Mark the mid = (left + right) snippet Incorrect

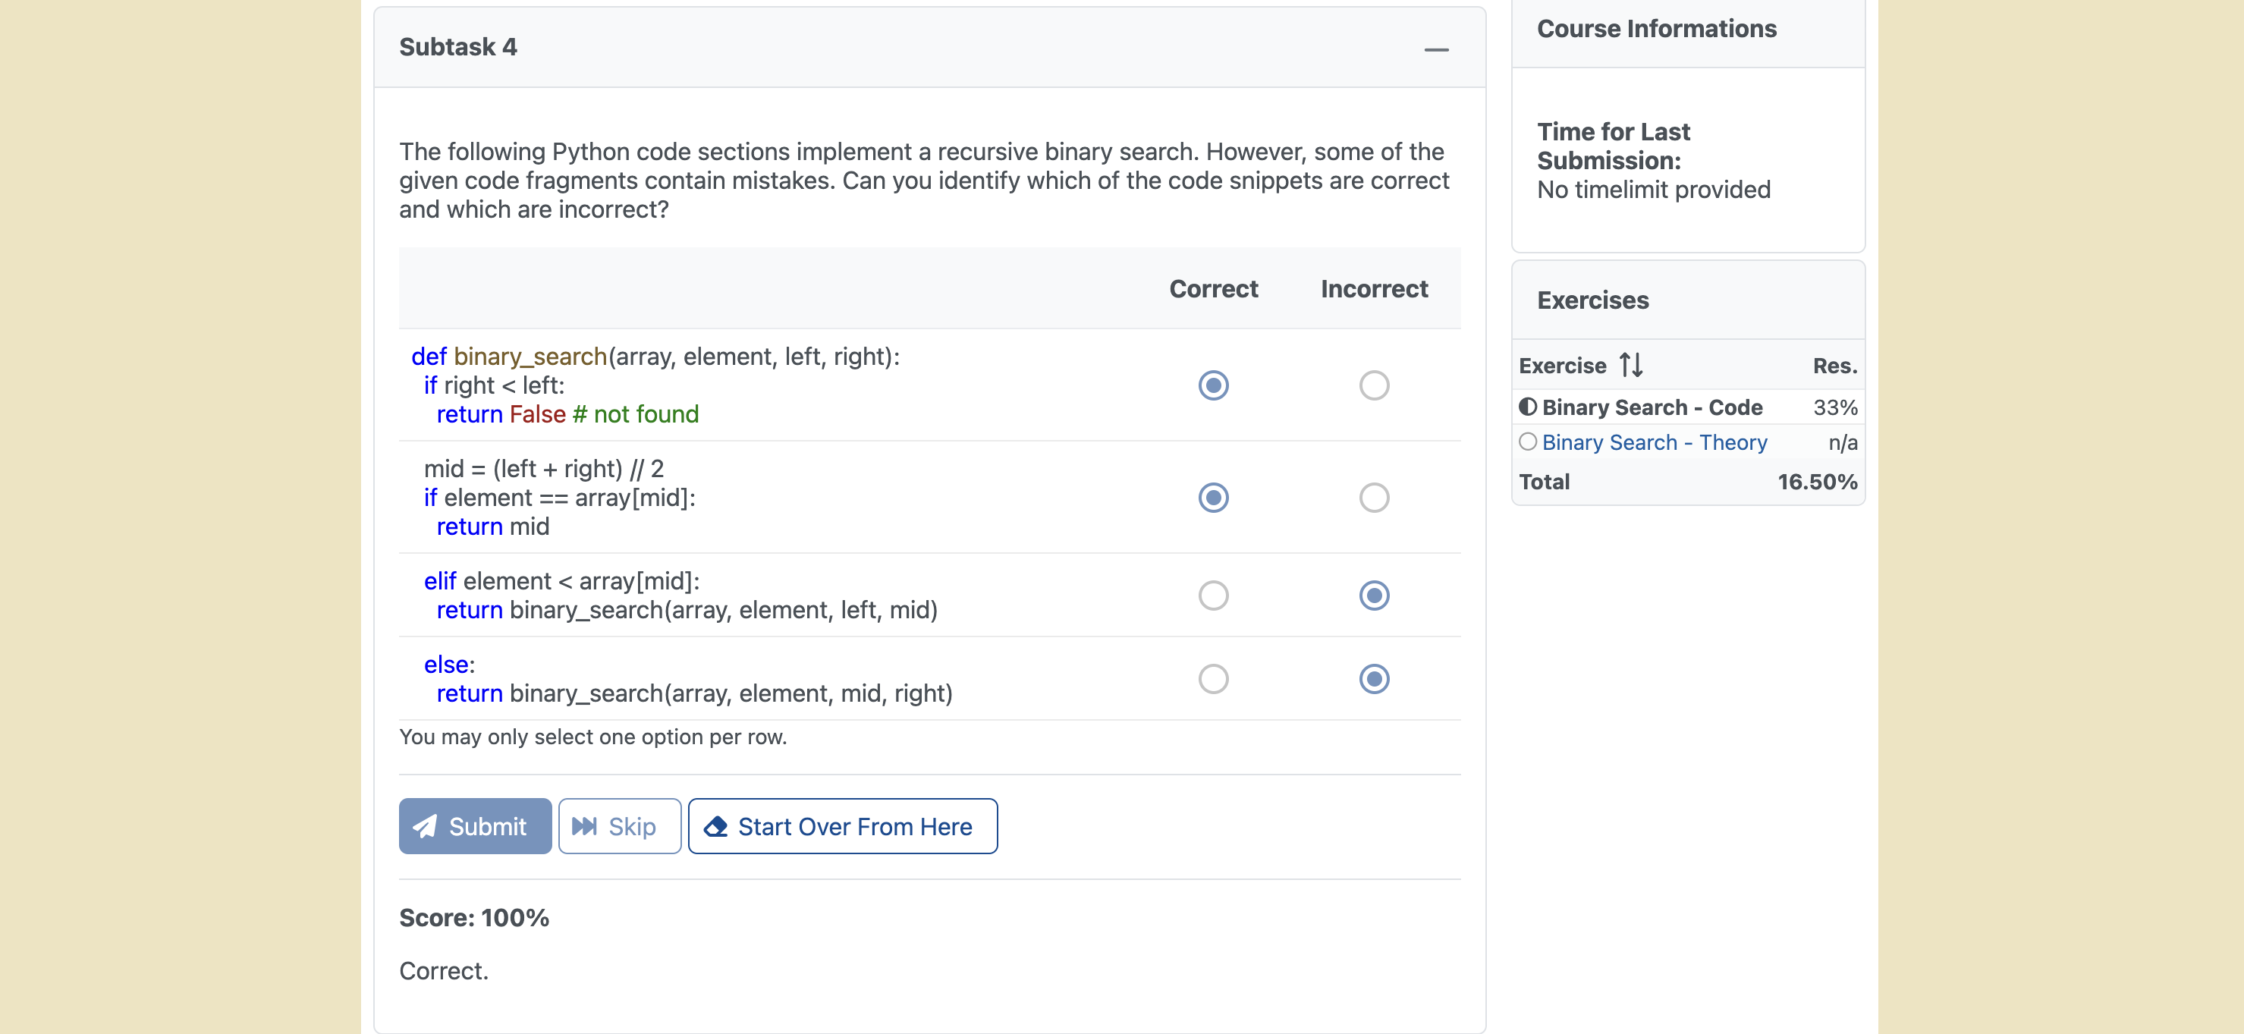tap(1374, 498)
